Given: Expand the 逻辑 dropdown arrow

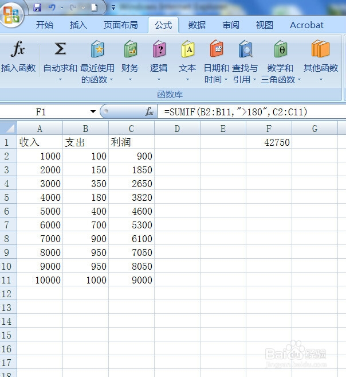Looking at the screenshot, I should (x=159, y=79).
